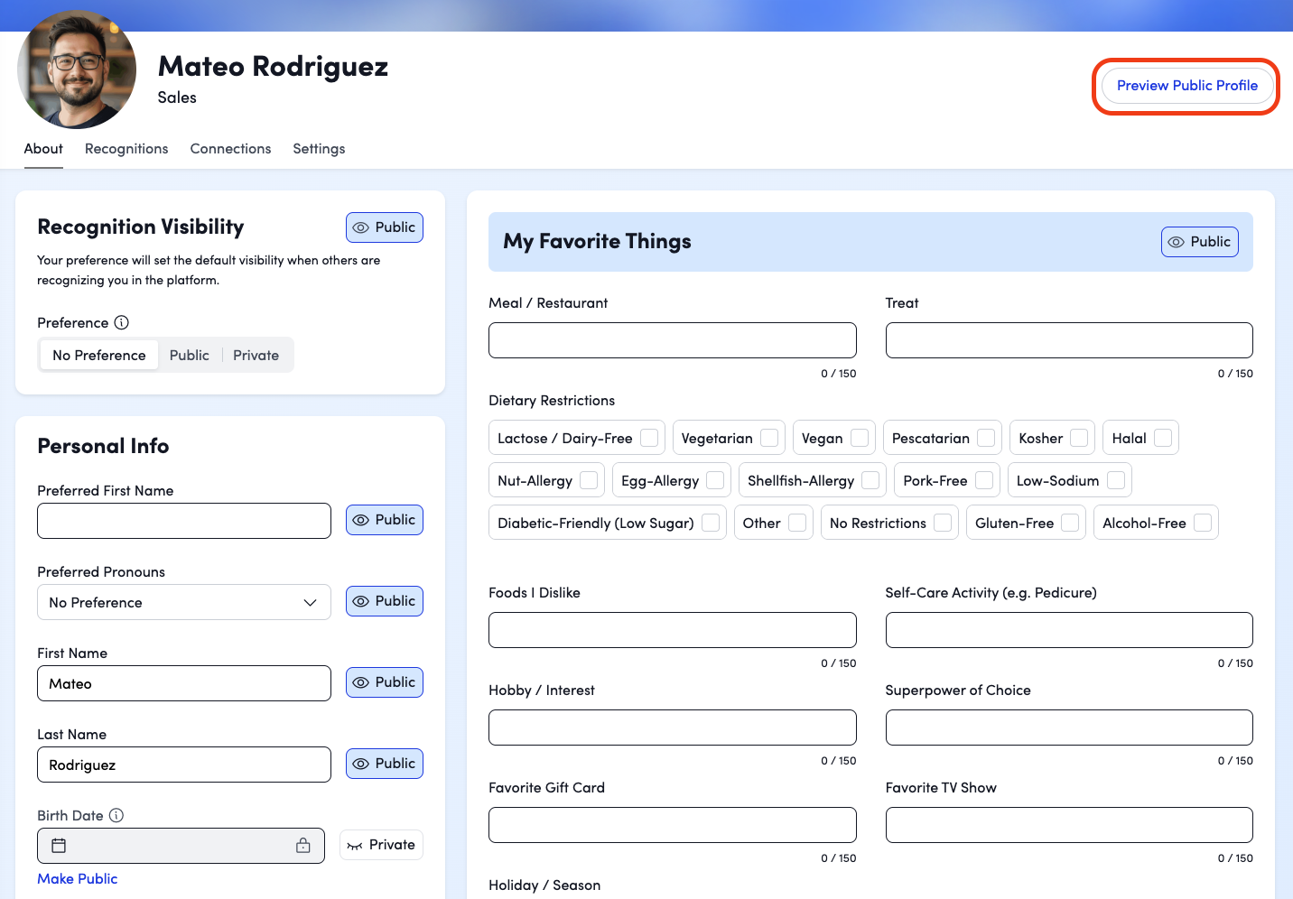This screenshot has width=1293, height=899.
Task: Click the Make Public link
Action: click(x=78, y=879)
